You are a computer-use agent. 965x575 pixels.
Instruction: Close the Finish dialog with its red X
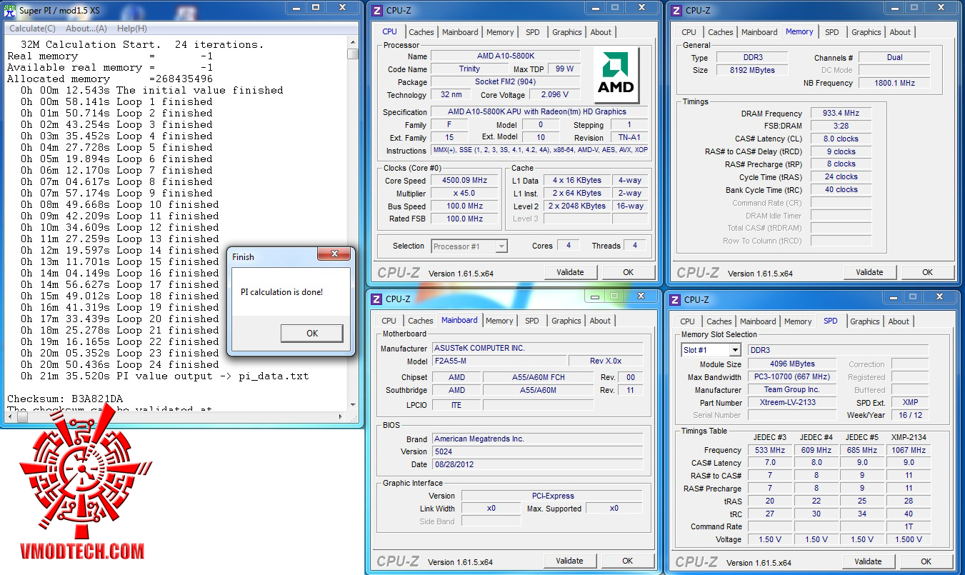pyautogui.click(x=334, y=255)
